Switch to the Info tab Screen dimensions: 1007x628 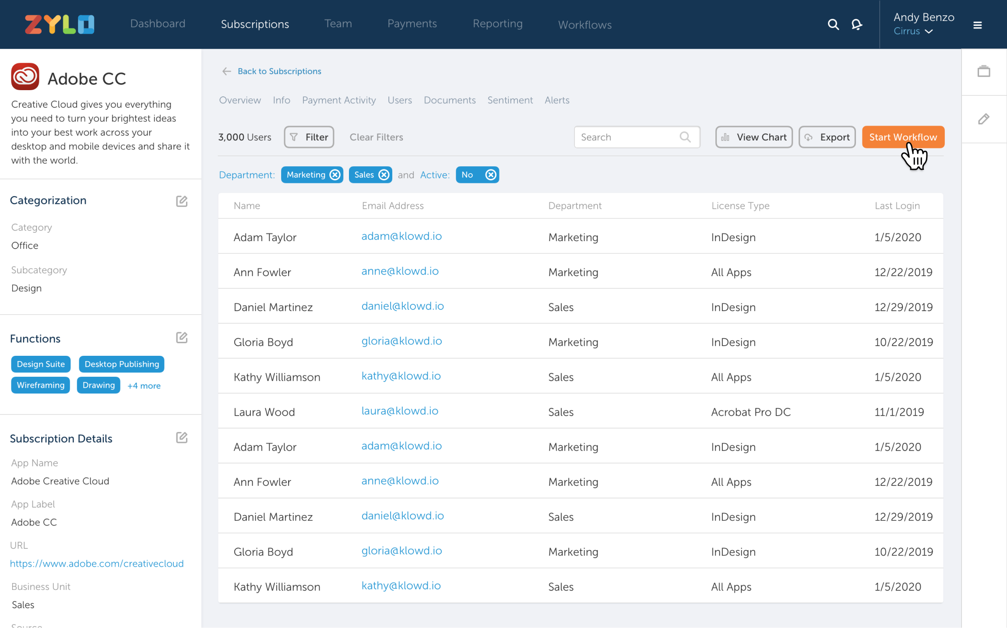click(282, 100)
